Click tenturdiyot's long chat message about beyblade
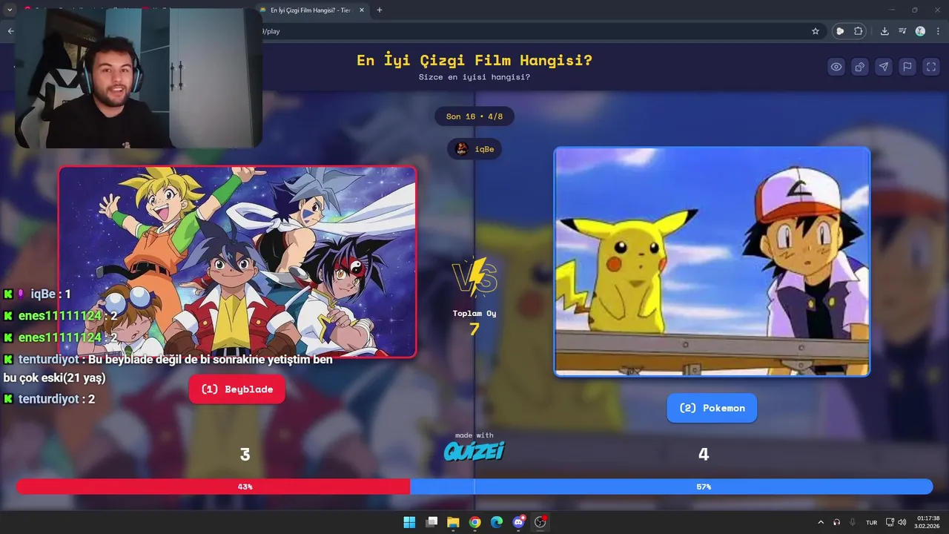Screen dimensions: 949x534 tap(168, 369)
